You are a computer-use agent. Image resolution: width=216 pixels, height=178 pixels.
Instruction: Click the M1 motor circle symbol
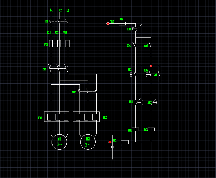point(59,142)
